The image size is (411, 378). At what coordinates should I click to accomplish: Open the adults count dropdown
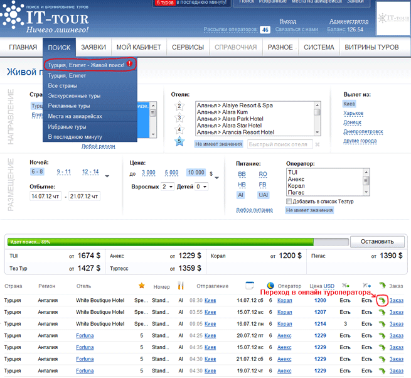[x=168, y=186]
